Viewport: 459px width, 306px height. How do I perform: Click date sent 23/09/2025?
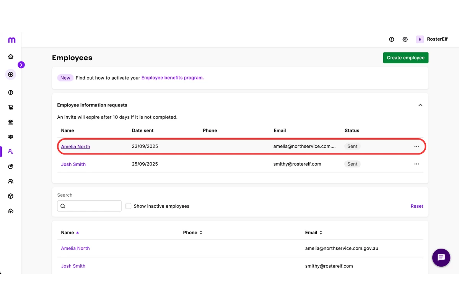coord(145,146)
